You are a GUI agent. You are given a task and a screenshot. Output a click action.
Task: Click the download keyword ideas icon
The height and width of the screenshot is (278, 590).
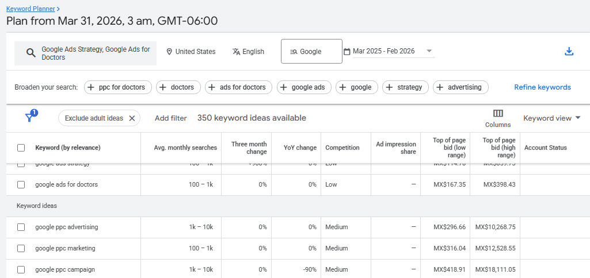point(569,51)
